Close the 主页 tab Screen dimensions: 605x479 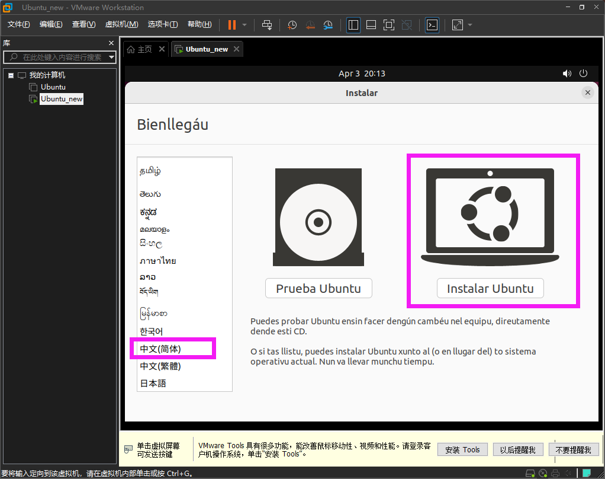[162, 49]
